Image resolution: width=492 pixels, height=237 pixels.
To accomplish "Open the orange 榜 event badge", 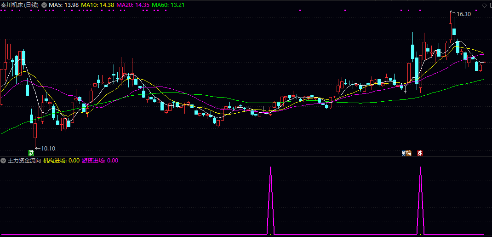I will (x=408, y=153).
